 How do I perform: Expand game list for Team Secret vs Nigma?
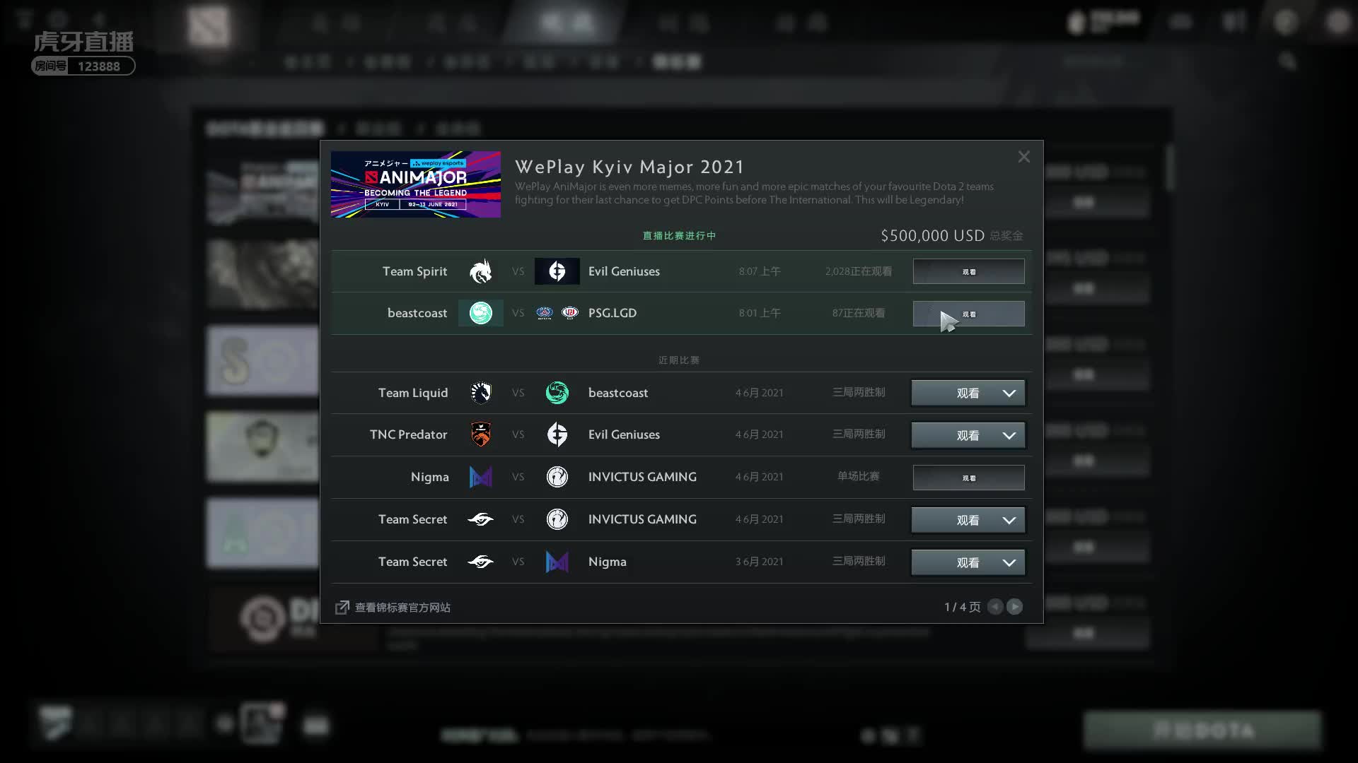1009,562
